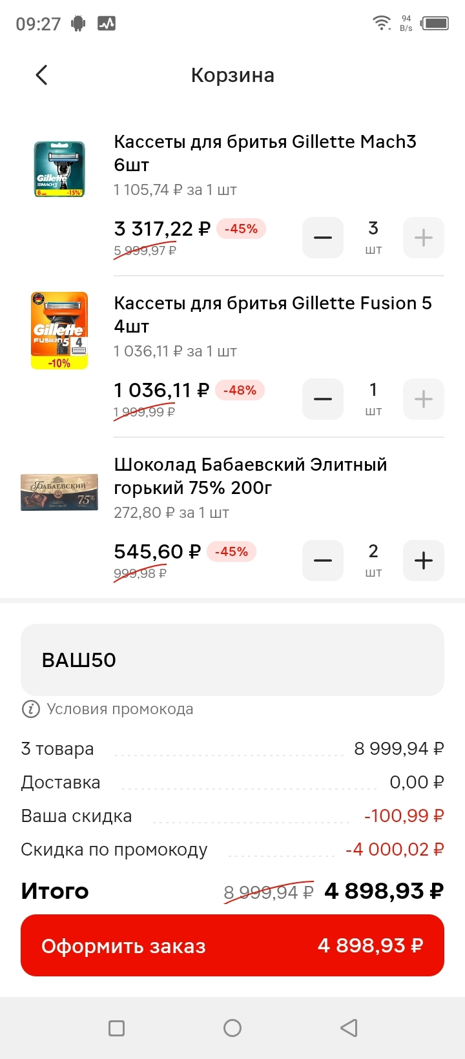Click the promo code field containing ВАШ50
465x1059 pixels.
point(232,660)
